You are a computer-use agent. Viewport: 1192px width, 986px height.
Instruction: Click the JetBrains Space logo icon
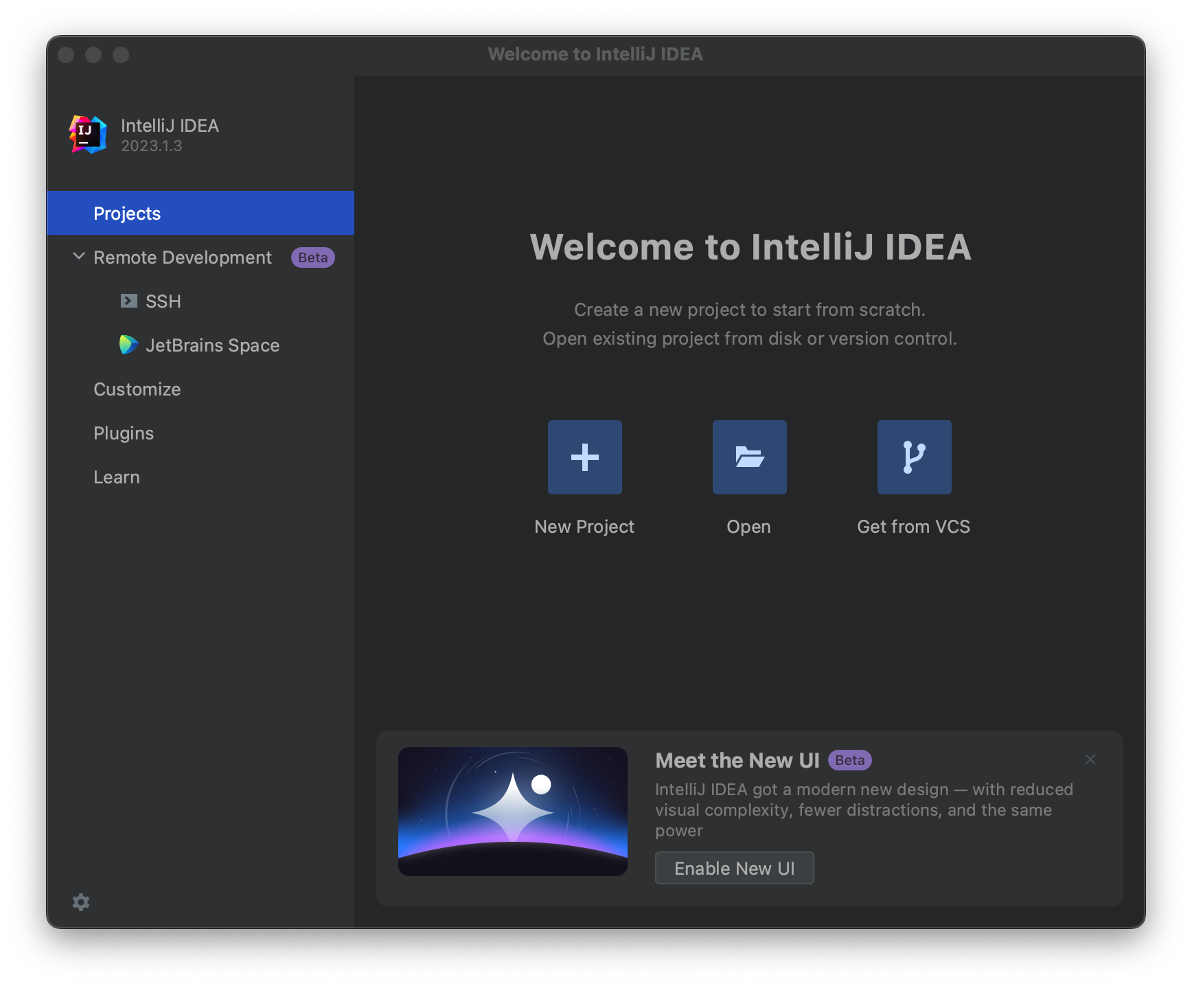[128, 345]
